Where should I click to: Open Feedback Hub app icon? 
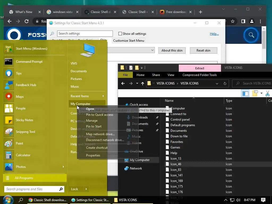point(8,85)
